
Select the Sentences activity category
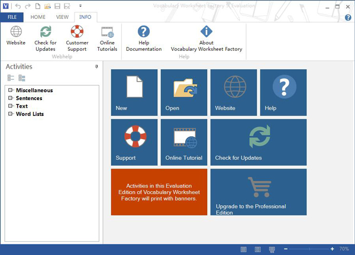tap(29, 98)
